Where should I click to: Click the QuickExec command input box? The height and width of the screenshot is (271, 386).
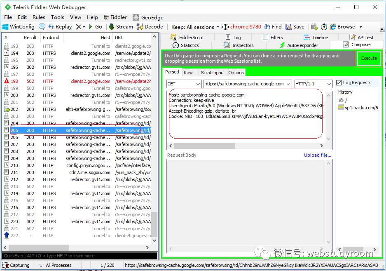pos(80,256)
